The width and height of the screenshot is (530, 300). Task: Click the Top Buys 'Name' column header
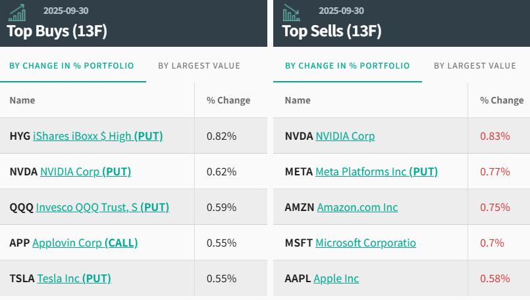(22, 101)
